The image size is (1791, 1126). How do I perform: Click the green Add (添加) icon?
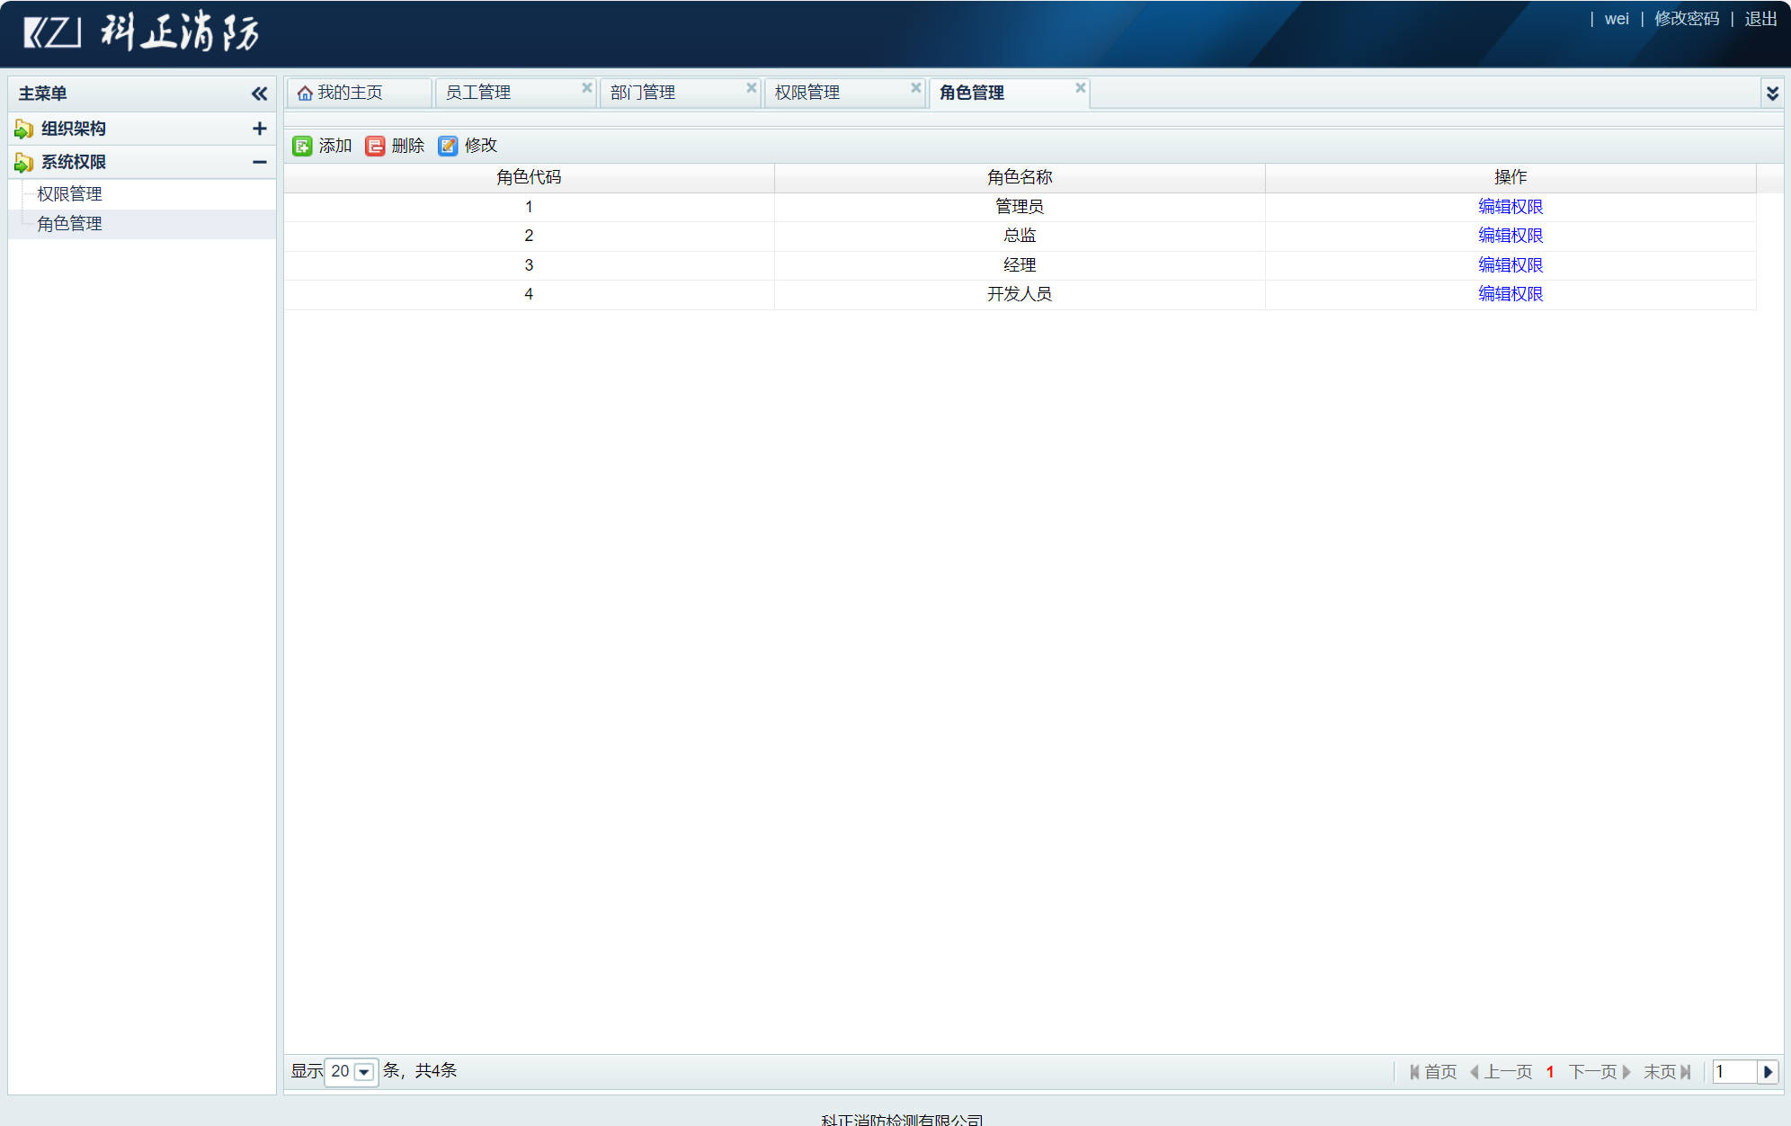coord(302,146)
